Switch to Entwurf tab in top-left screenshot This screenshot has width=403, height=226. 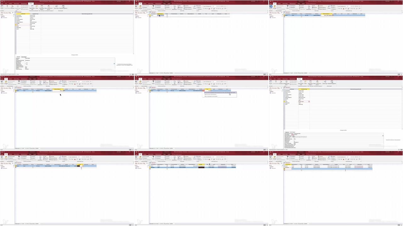31,3
